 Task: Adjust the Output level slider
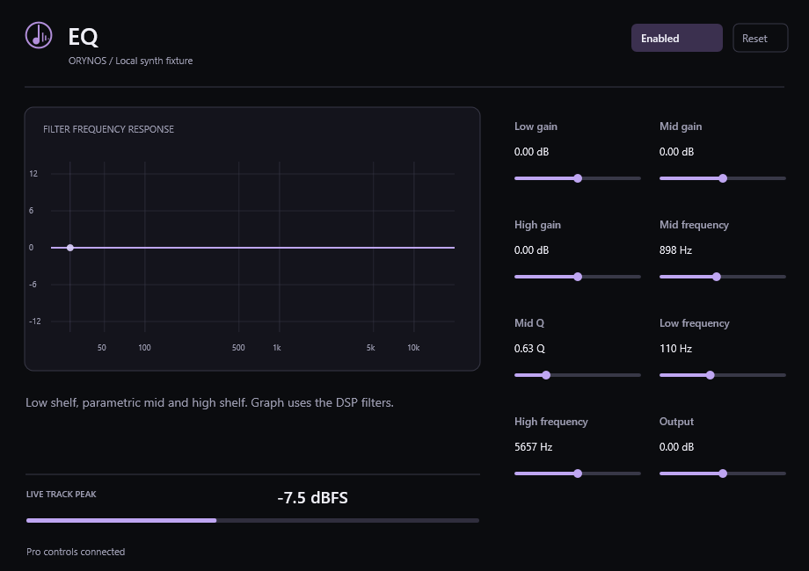(722, 473)
